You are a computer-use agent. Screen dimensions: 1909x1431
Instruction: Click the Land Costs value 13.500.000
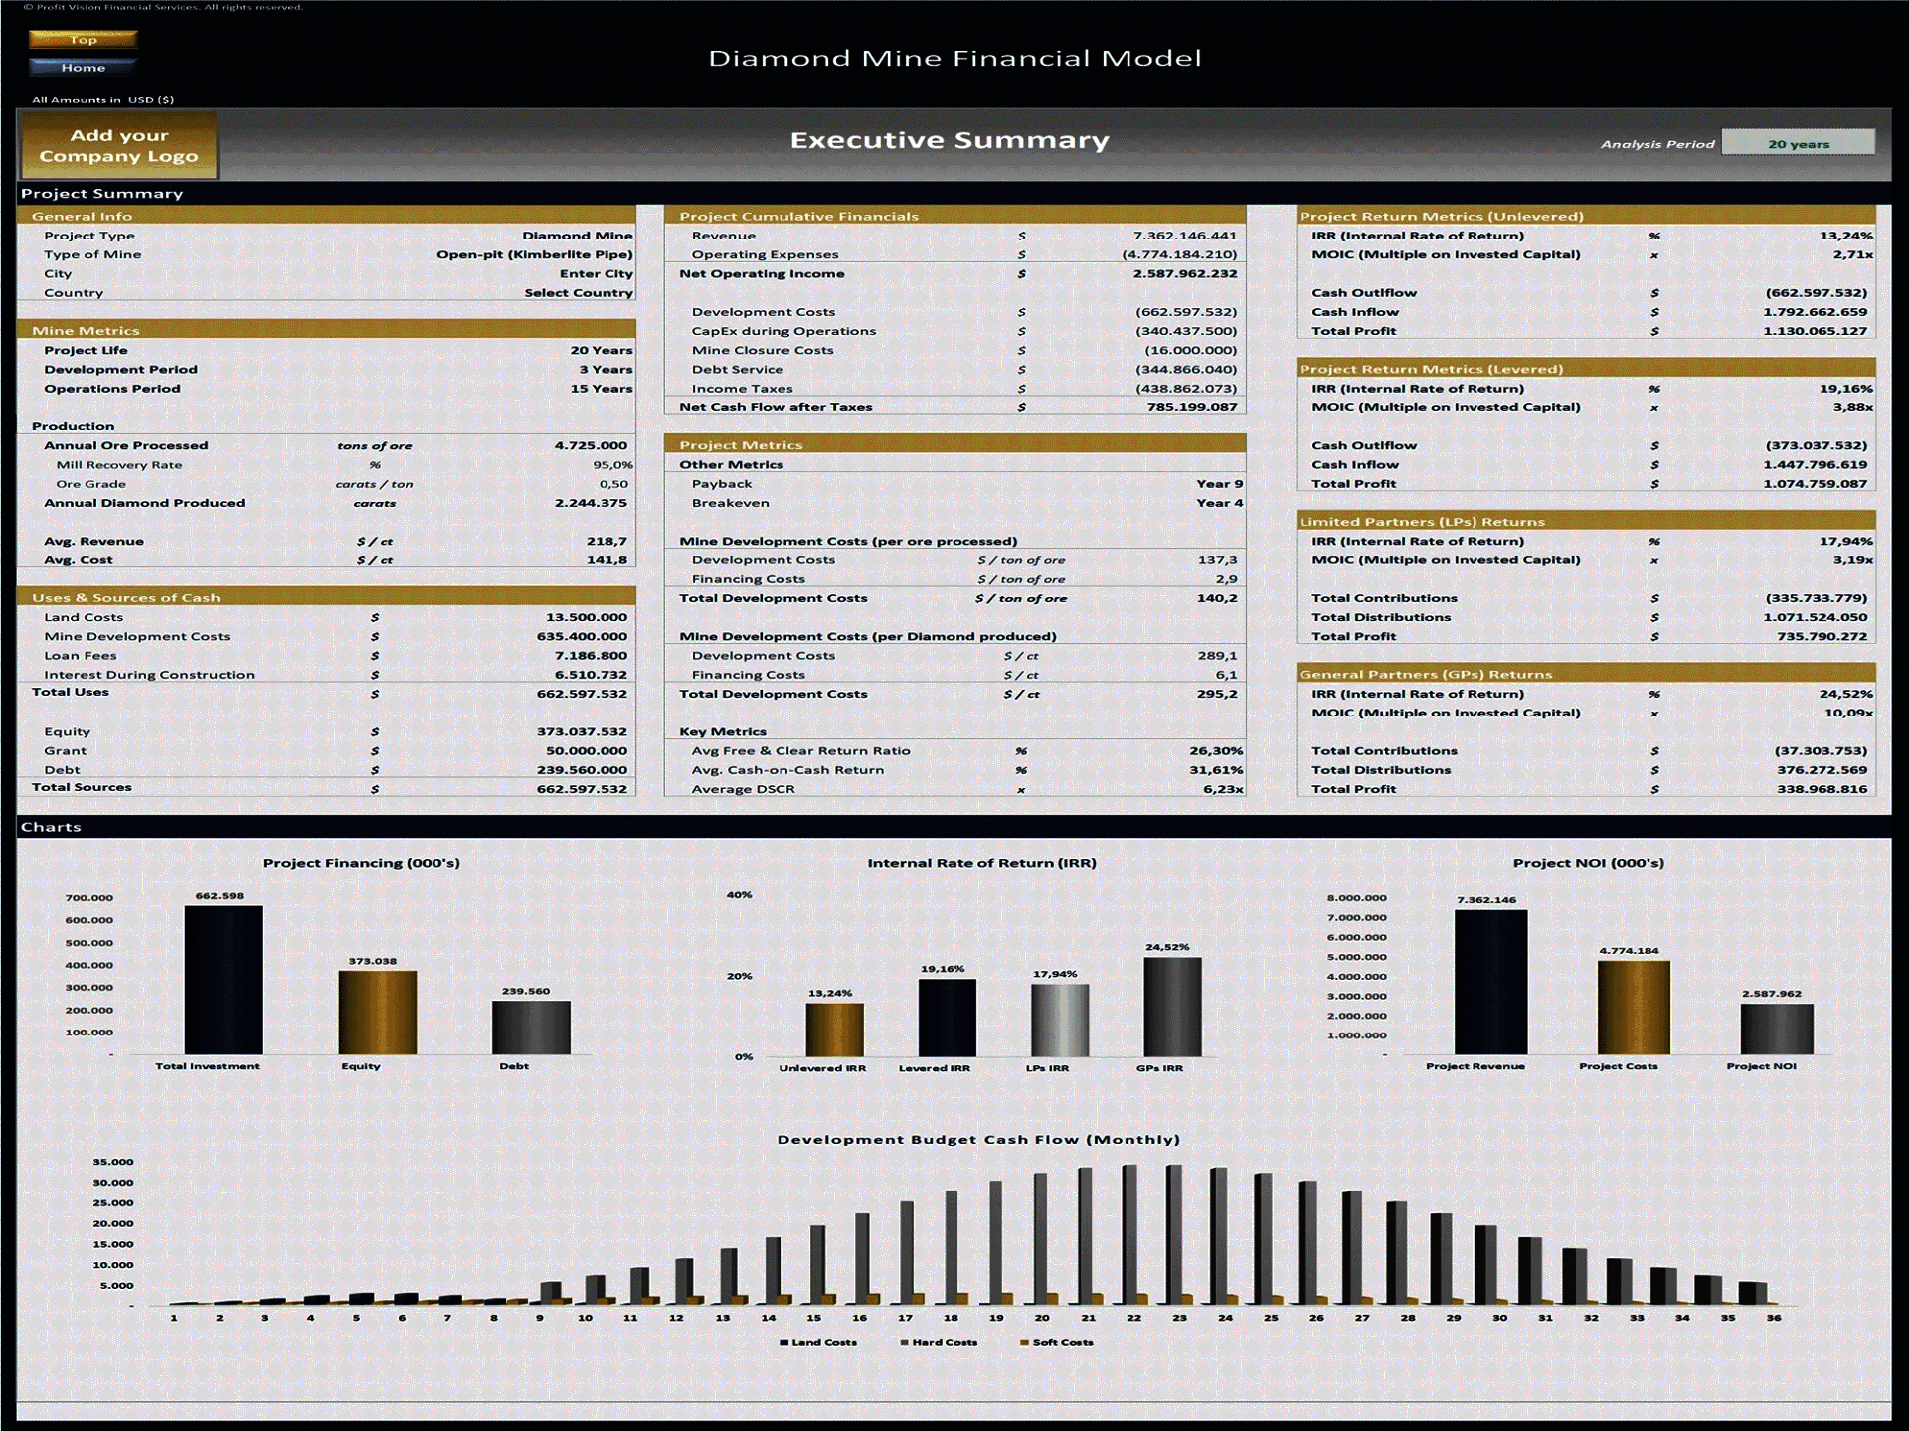point(586,617)
